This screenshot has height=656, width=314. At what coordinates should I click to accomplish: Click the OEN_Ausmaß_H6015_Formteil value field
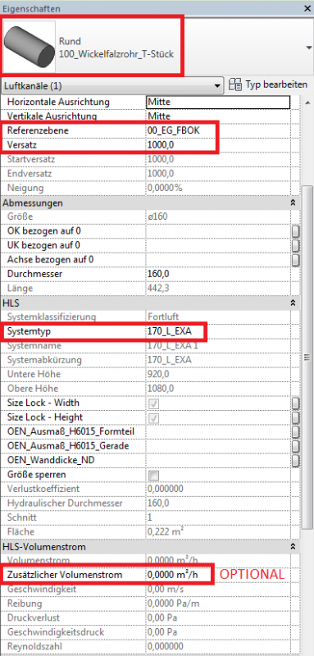click(x=218, y=432)
